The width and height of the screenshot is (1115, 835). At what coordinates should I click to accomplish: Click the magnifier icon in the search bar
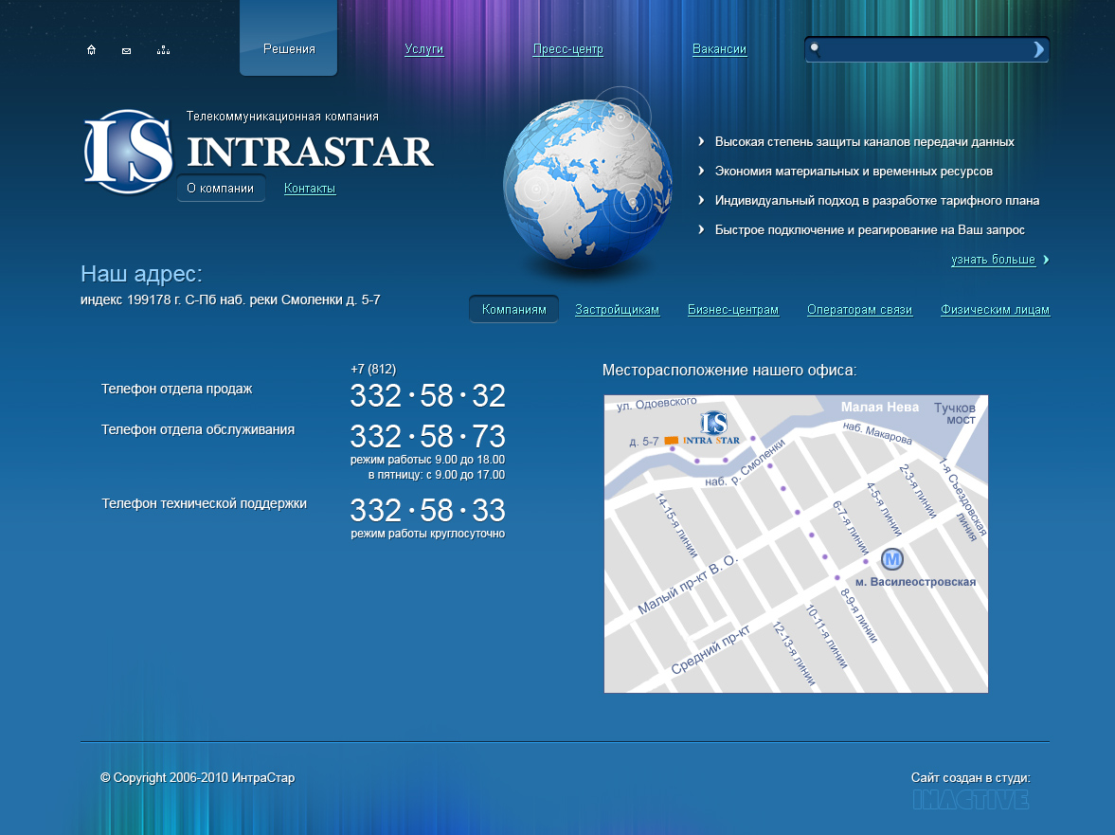pos(816,48)
